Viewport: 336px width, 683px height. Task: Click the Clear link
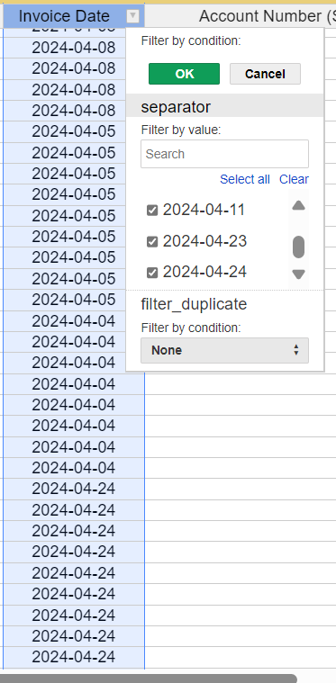(294, 179)
